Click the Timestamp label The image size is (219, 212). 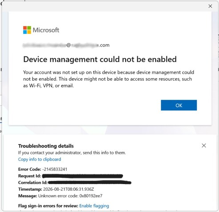pos(30,189)
